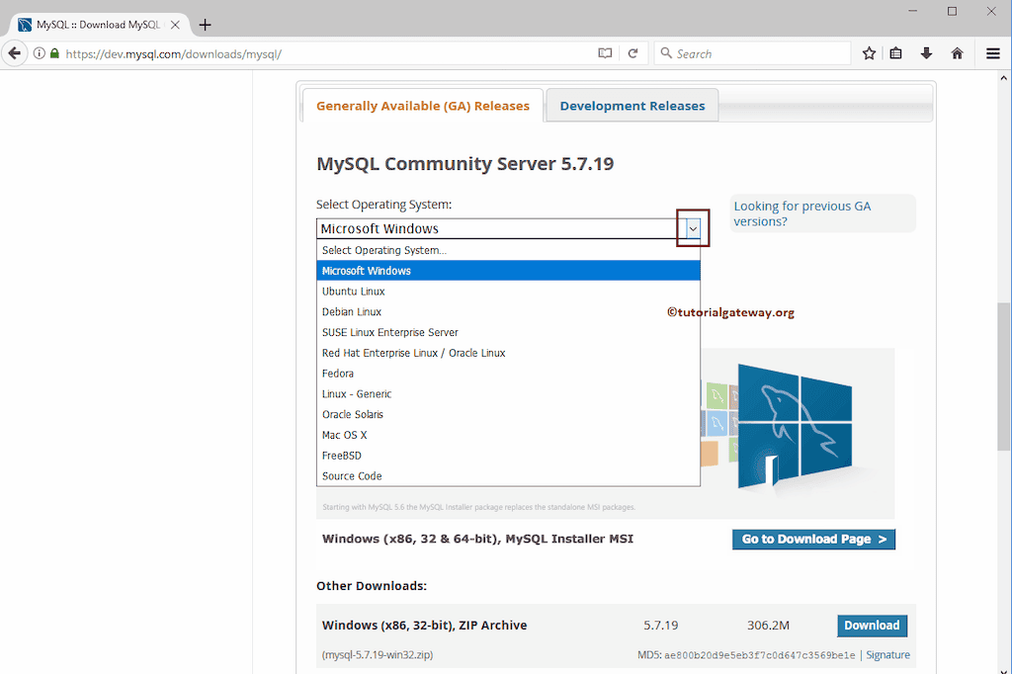
Task: Select Linux - Generic option
Action: tap(509, 393)
